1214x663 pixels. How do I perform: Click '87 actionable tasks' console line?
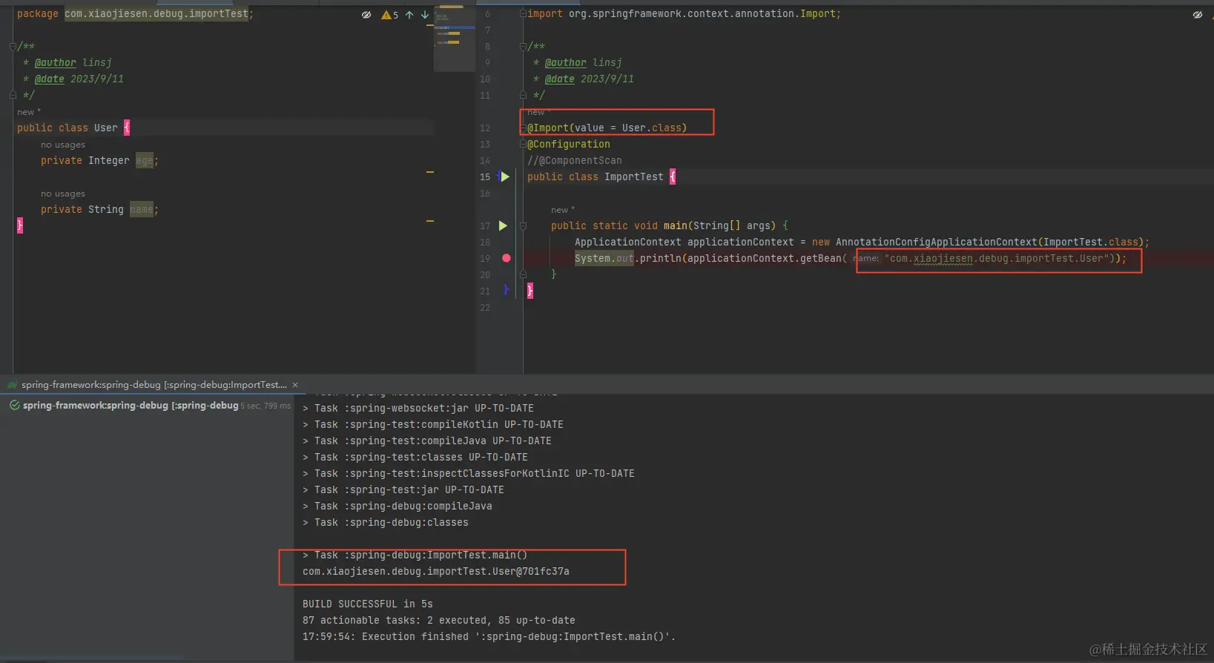click(439, 620)
